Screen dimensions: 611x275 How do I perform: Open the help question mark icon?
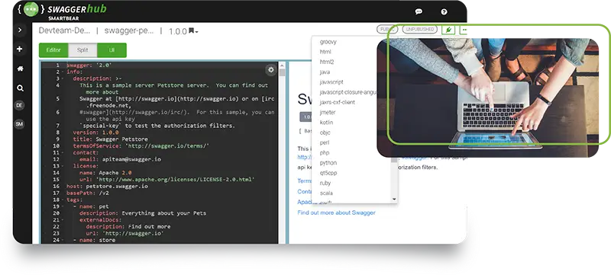click(x=444, y=11)
